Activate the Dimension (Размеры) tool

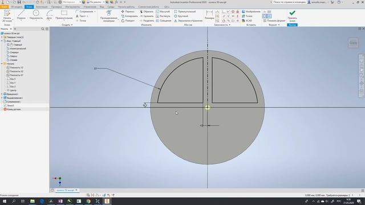[209, 15]
